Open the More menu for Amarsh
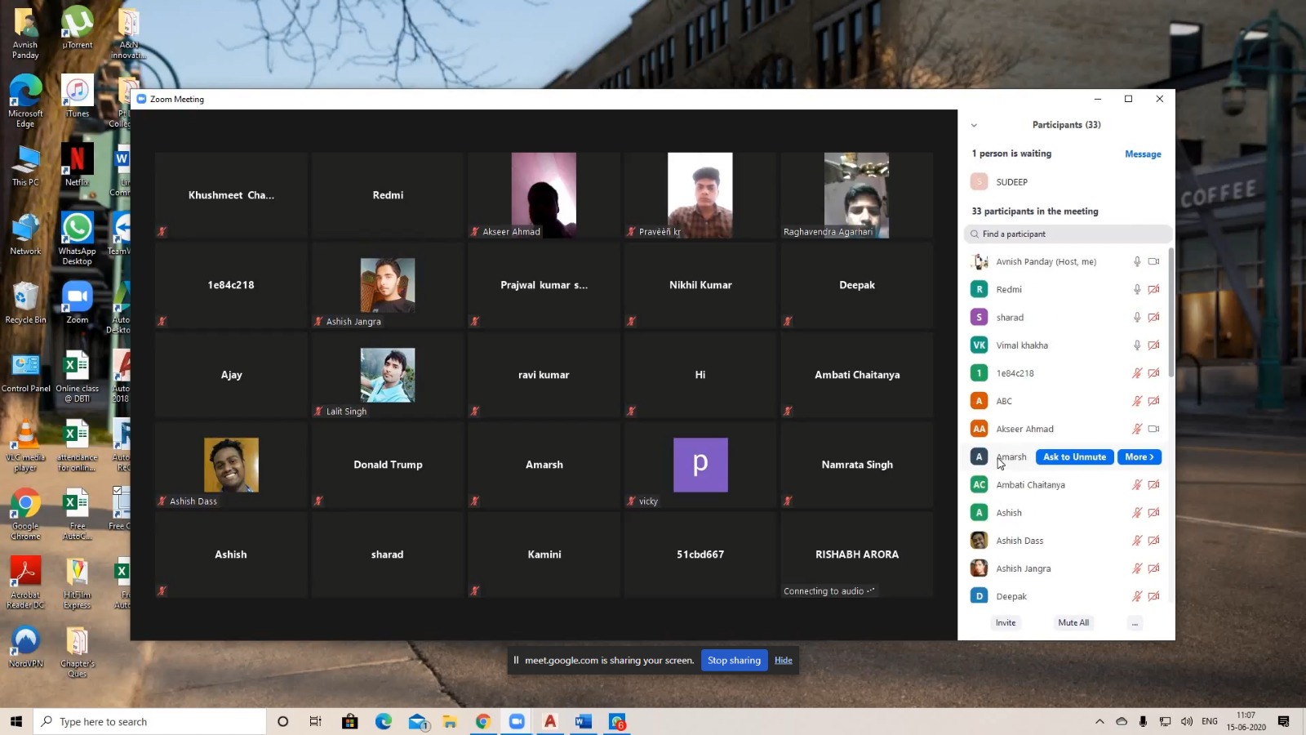 pos(1139,457)
